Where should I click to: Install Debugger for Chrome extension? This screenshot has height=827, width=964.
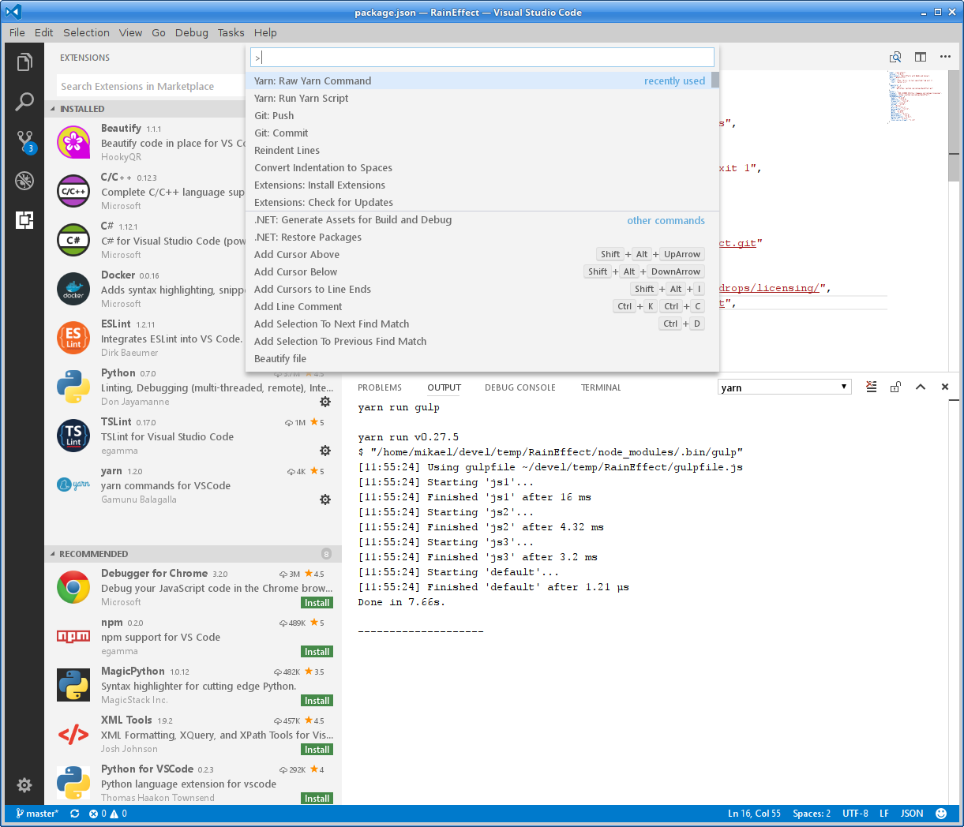[x=317, y=602]
